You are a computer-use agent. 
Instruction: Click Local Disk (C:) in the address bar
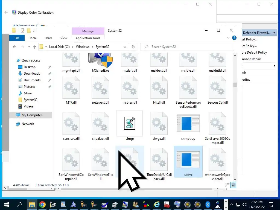coord(59,47)
